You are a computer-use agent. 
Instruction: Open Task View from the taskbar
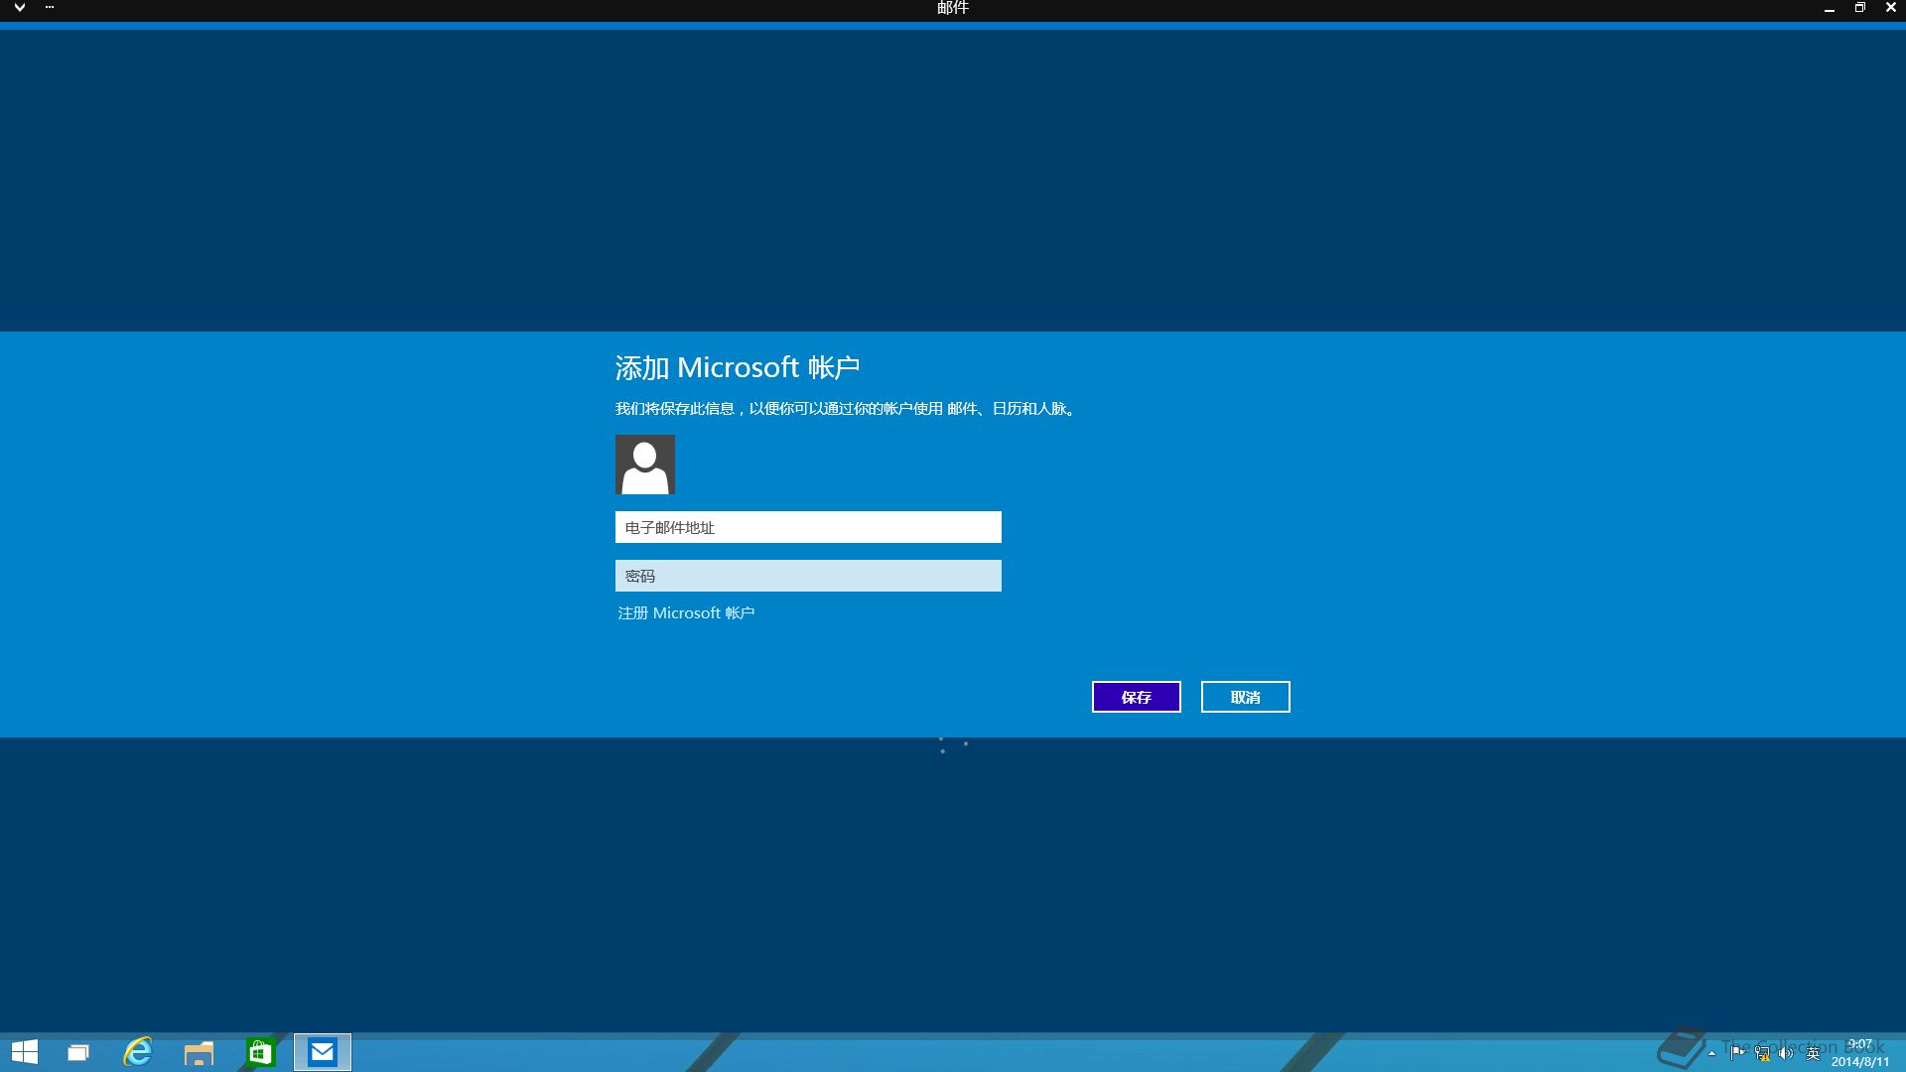(x=78, y=1052)
